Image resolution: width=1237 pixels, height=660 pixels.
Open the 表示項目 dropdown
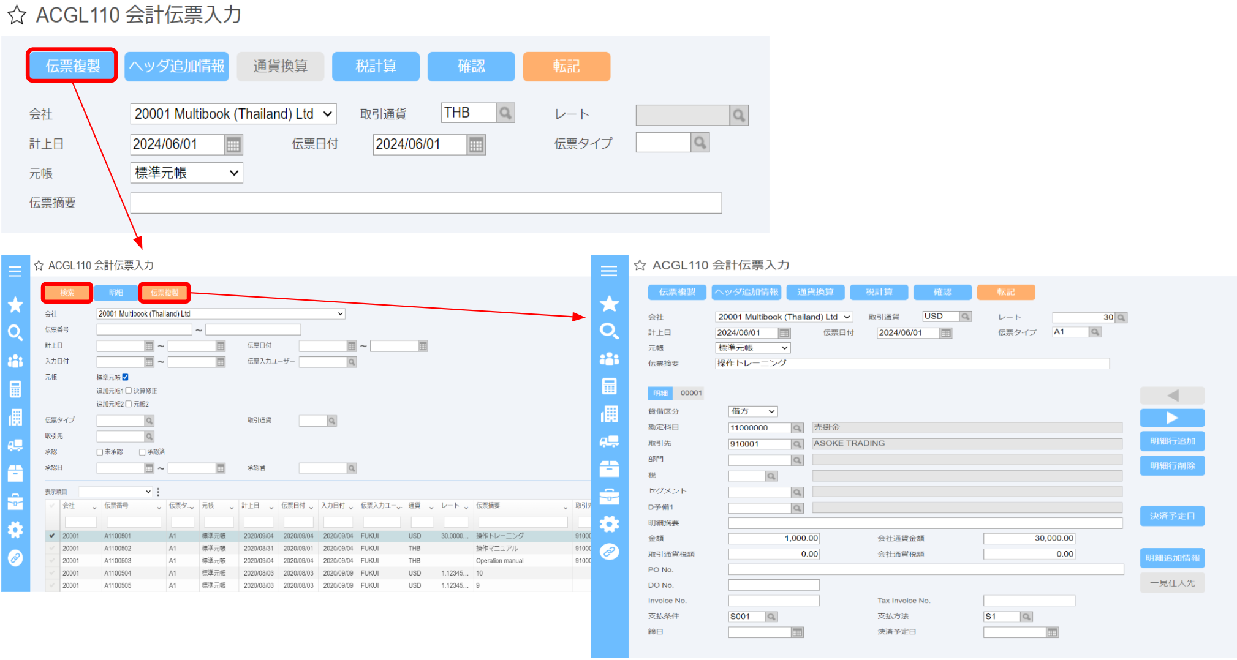point(115,492)
